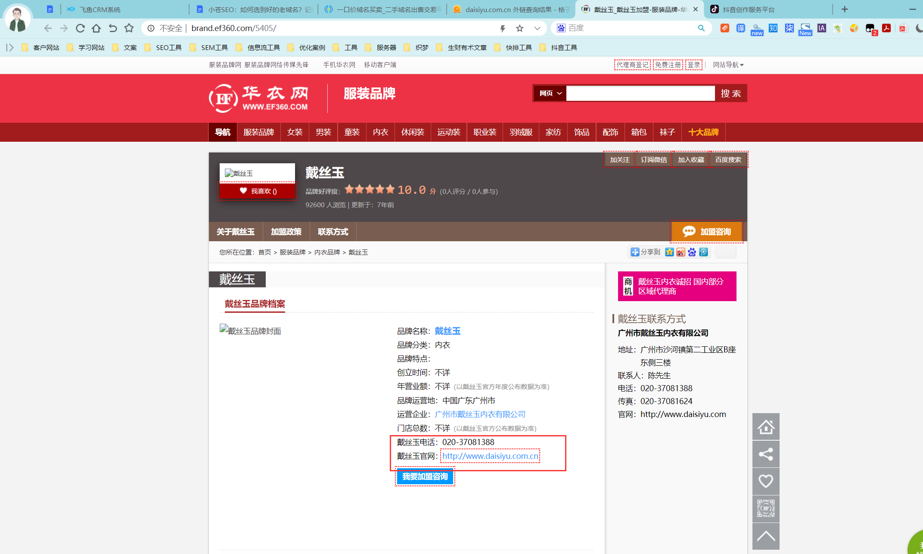Toggle the 我喜欢 heart on brand card
Screen dimensions: 923x554
257,191
